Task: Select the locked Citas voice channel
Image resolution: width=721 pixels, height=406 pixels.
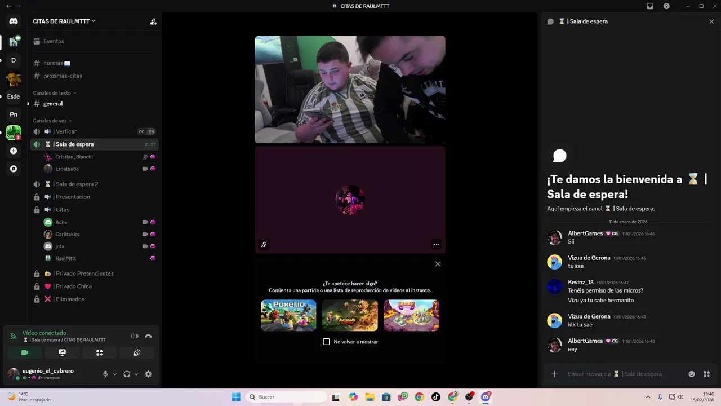Action: click(x=94, y=210)
